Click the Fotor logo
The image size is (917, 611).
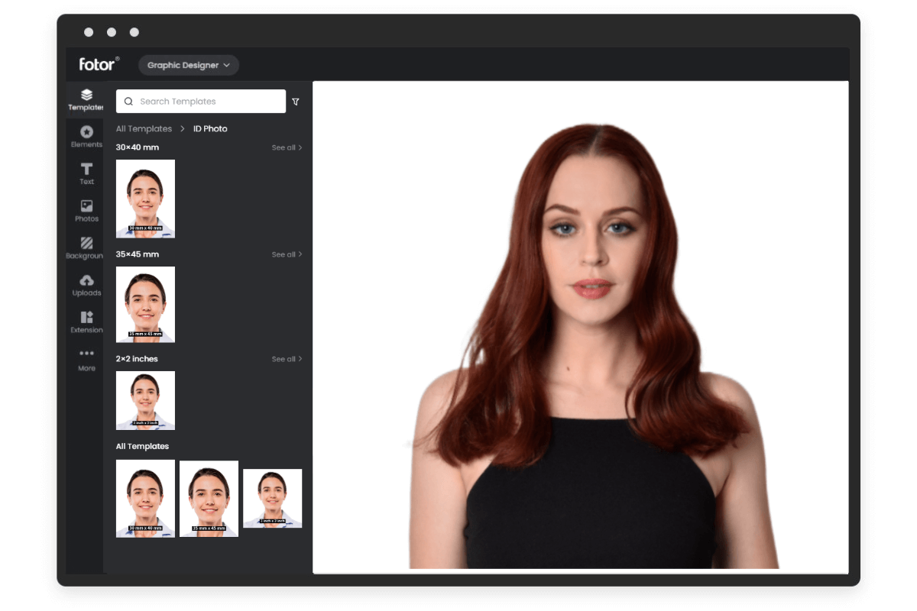[96, 64]
